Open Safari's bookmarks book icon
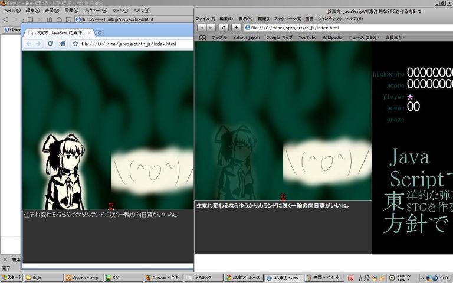Image resolution: width=453 pixels, height=283 pixels. click(x=203, y=38)
